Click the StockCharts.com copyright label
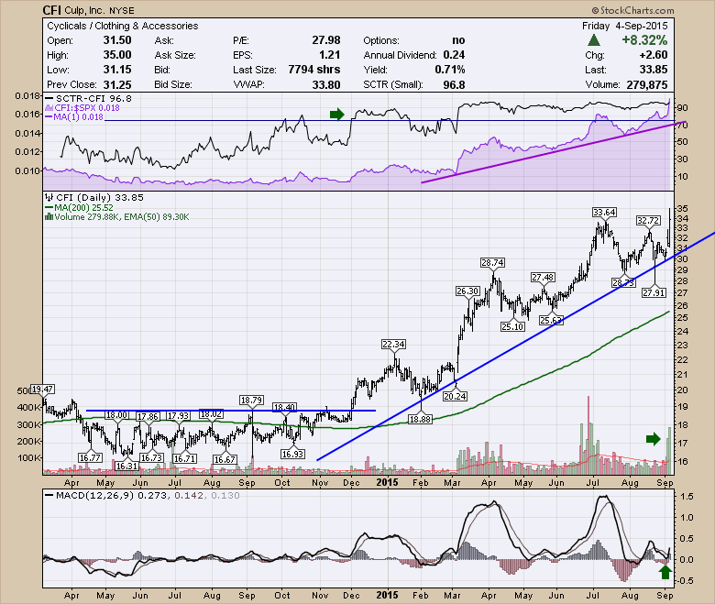 point(632,10)
